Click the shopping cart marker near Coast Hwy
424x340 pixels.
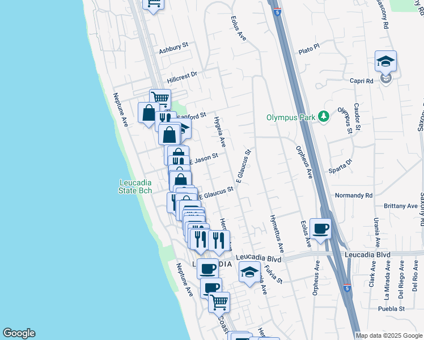[219, 304]
